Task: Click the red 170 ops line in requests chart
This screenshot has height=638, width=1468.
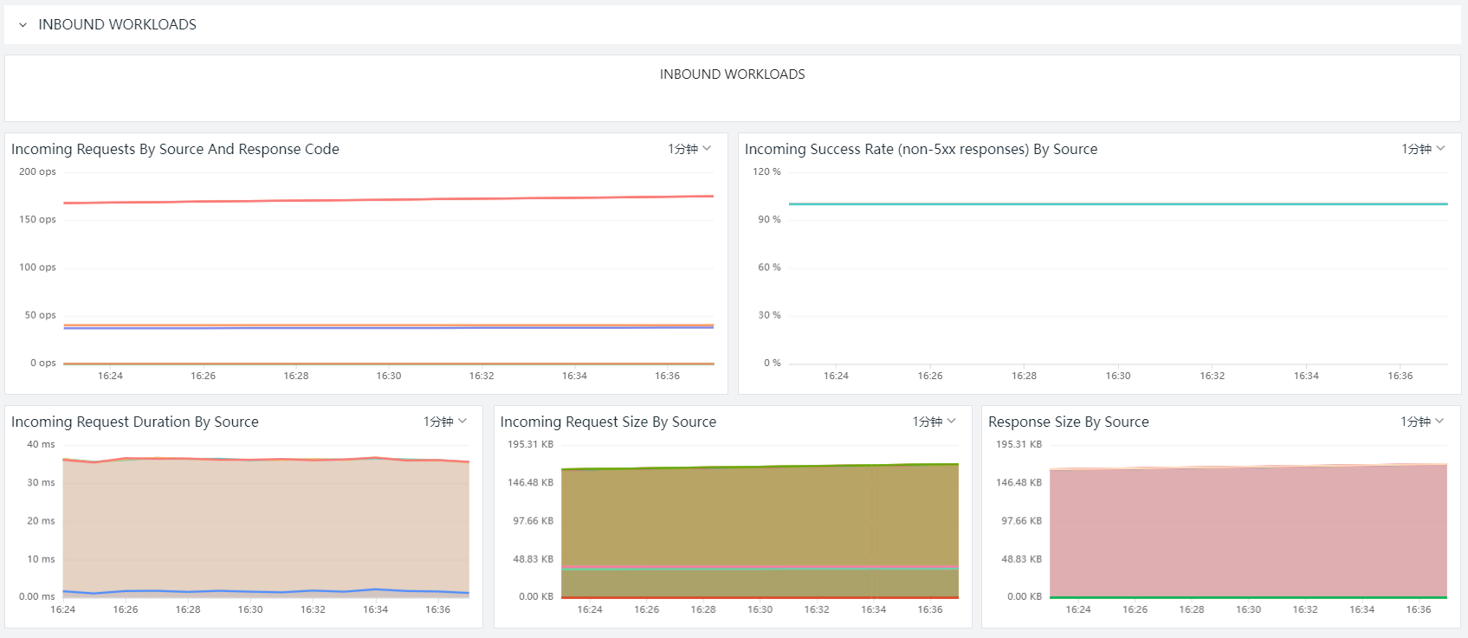Action: pos(389,200)
